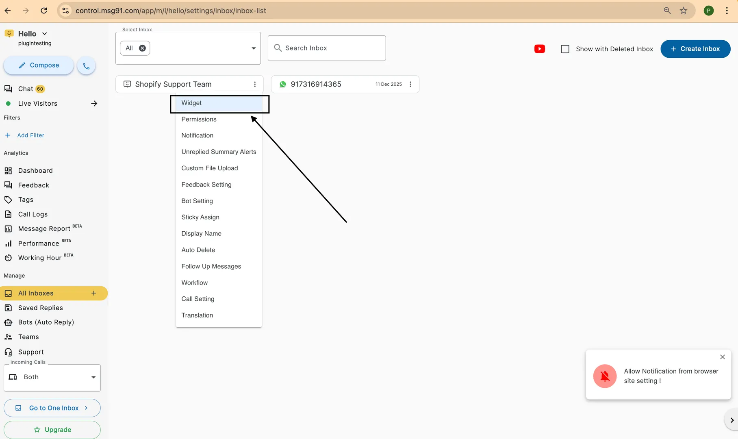Click the browser forward arrow
738x439 pixels.
tap(26, 11)
